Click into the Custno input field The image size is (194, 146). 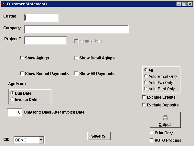tap(41, 18)
